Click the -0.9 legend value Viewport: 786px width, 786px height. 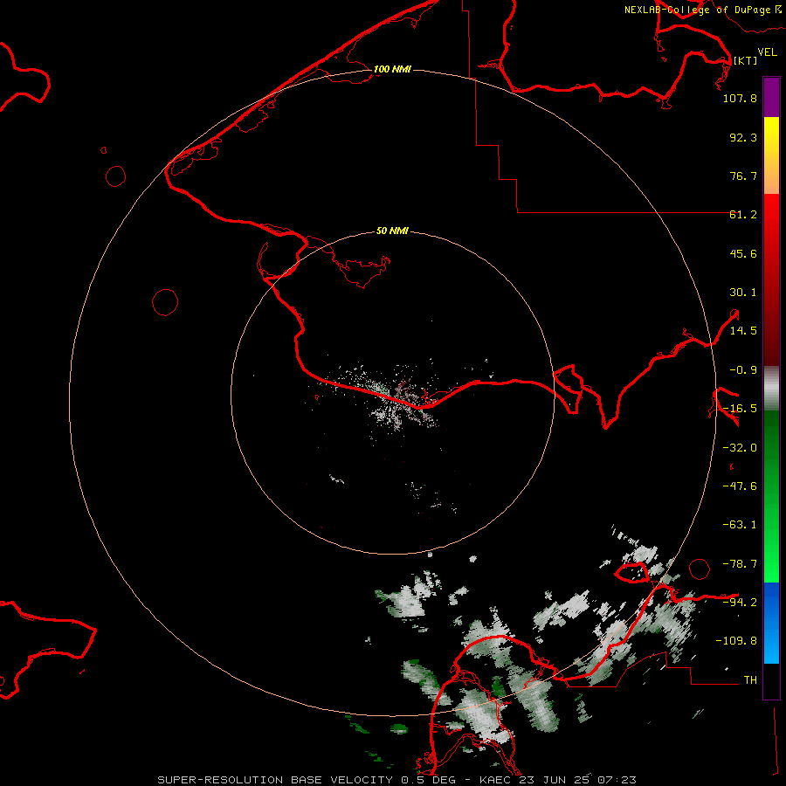pyautogui.click(x=743, y=370)
